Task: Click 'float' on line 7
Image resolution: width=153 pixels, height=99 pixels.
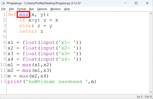Action: [x=30, y=48]
